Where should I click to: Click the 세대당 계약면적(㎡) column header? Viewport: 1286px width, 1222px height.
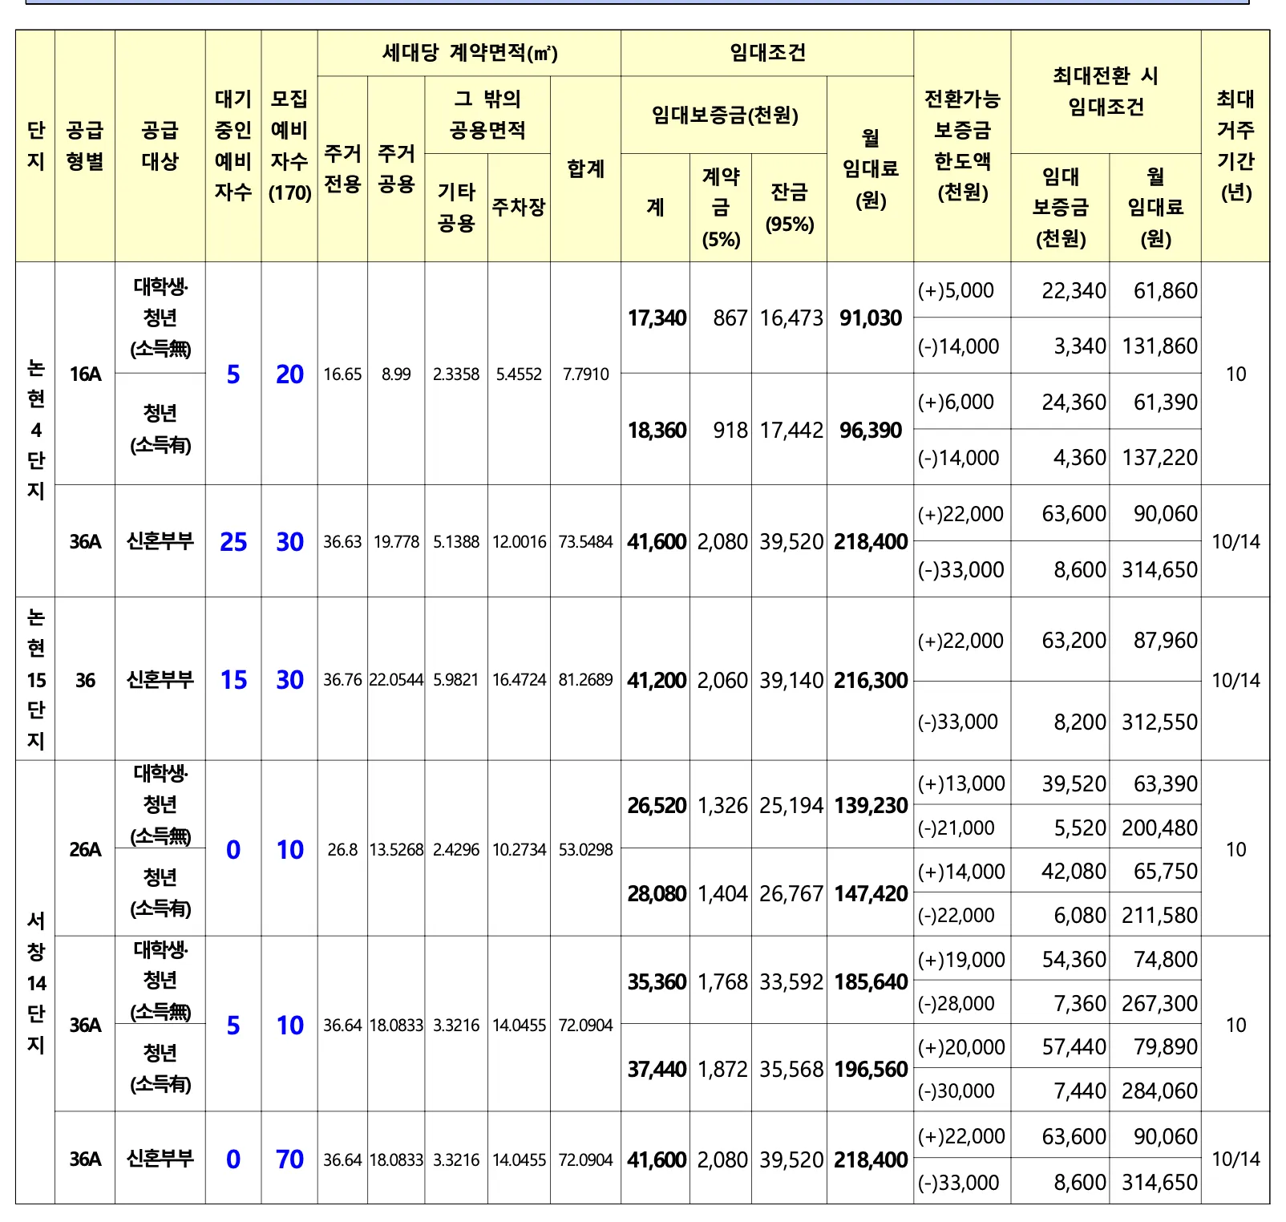(469, 53)
